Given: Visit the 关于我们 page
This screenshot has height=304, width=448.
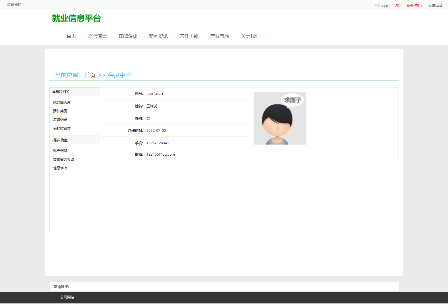Looking at the screenshot, I should 250,36.
